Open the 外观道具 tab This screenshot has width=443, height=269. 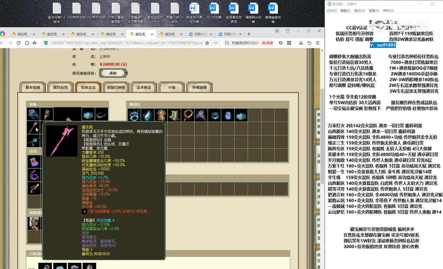(x=199, y=87)
